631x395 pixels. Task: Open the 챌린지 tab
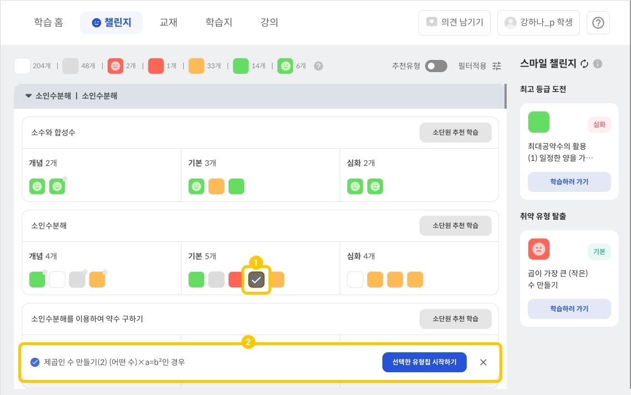(x=111, y=23)
